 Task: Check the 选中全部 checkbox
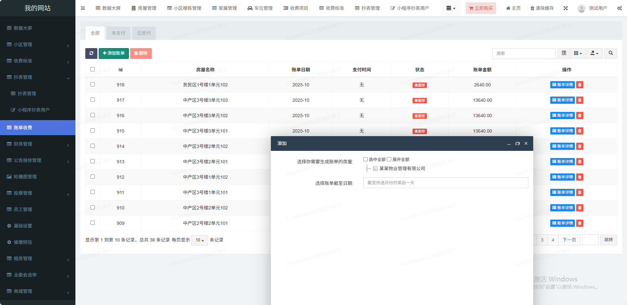pos(365,159)
